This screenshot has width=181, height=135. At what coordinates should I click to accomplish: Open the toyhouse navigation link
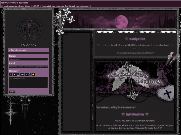145,45
